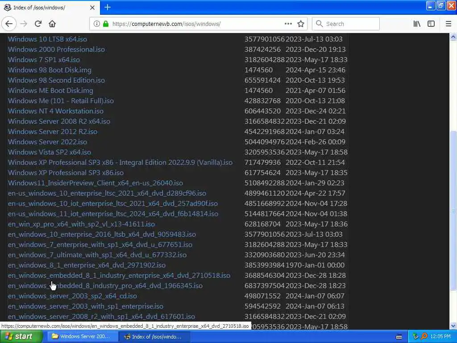
Task: Download Windows 10 LTSB x64.iso
Action: [x=47, y=39]
